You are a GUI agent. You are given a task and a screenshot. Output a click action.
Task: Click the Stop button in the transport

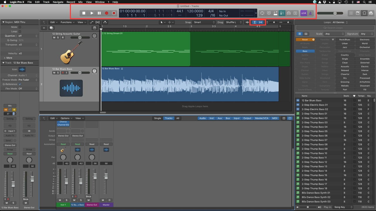tap(84, 13)
